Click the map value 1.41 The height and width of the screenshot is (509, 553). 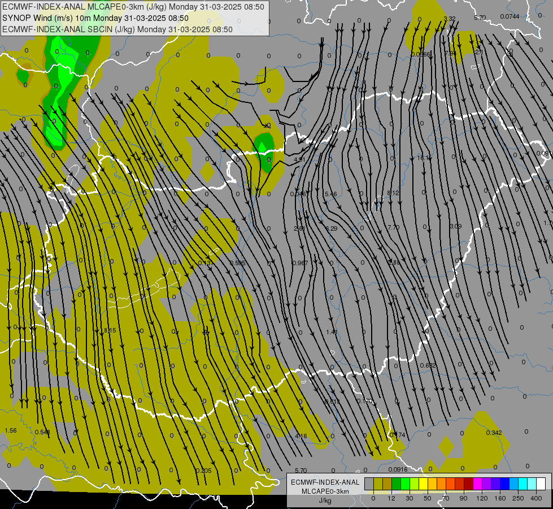[x=332, y=332]
